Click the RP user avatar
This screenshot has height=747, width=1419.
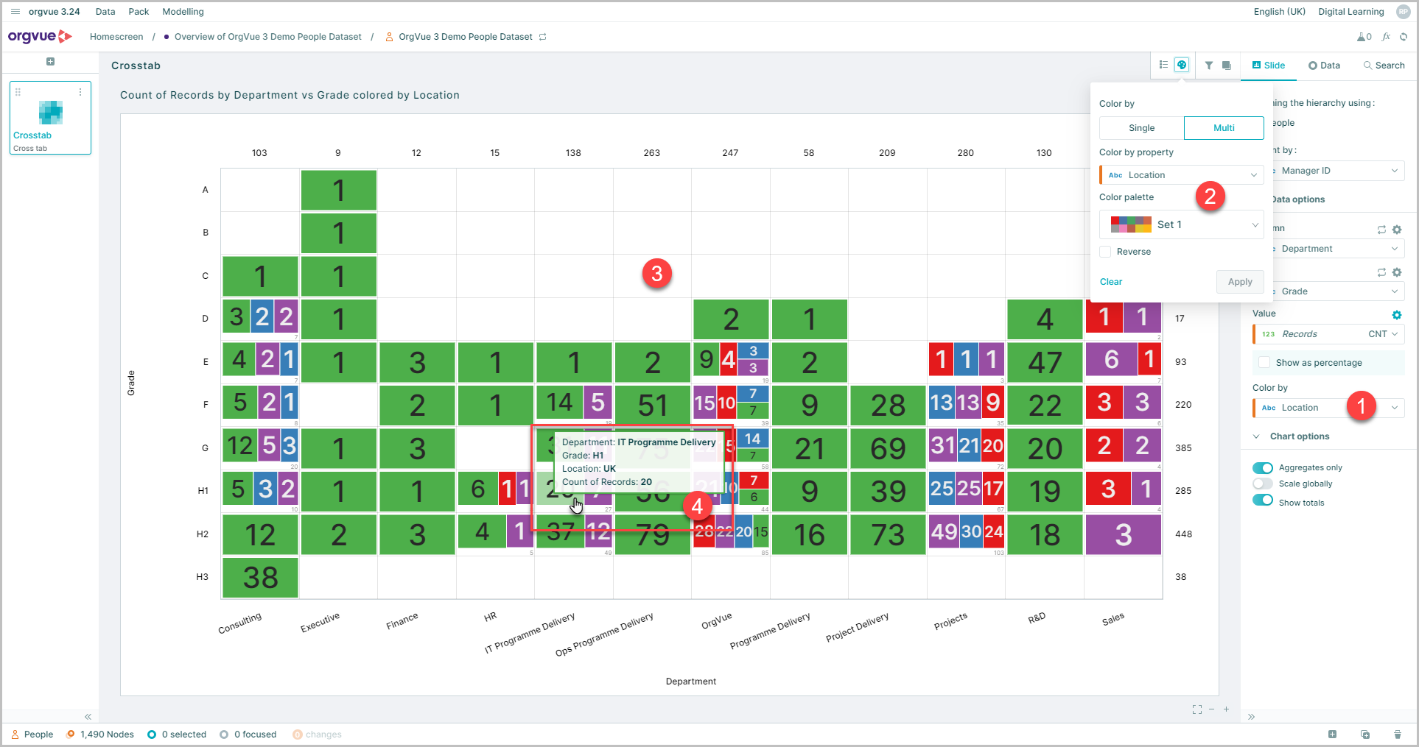1403,12
